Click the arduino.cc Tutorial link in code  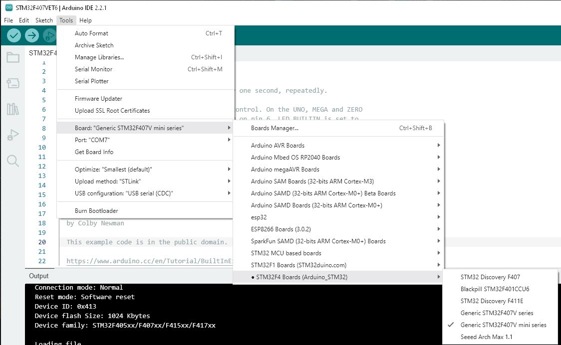point(150,261)
